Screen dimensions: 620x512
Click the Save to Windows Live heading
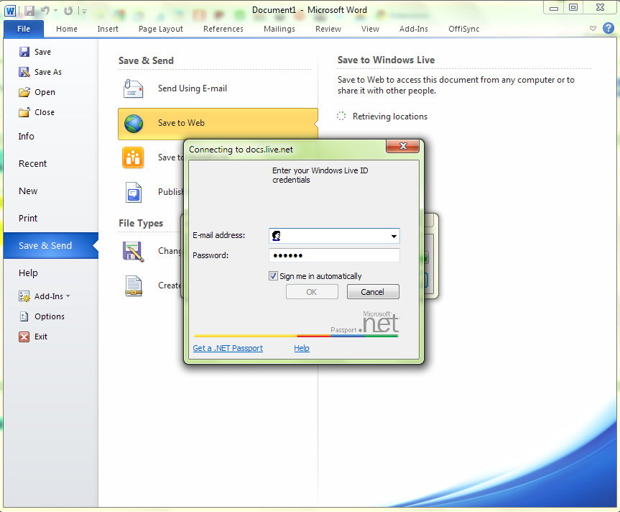point(386,60)
